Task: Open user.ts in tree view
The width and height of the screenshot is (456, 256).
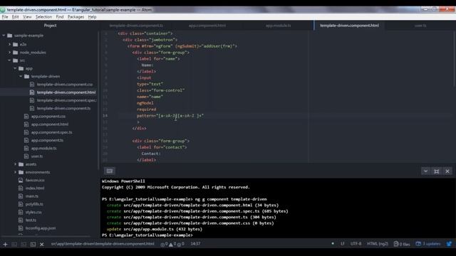Action: [36, 156]
